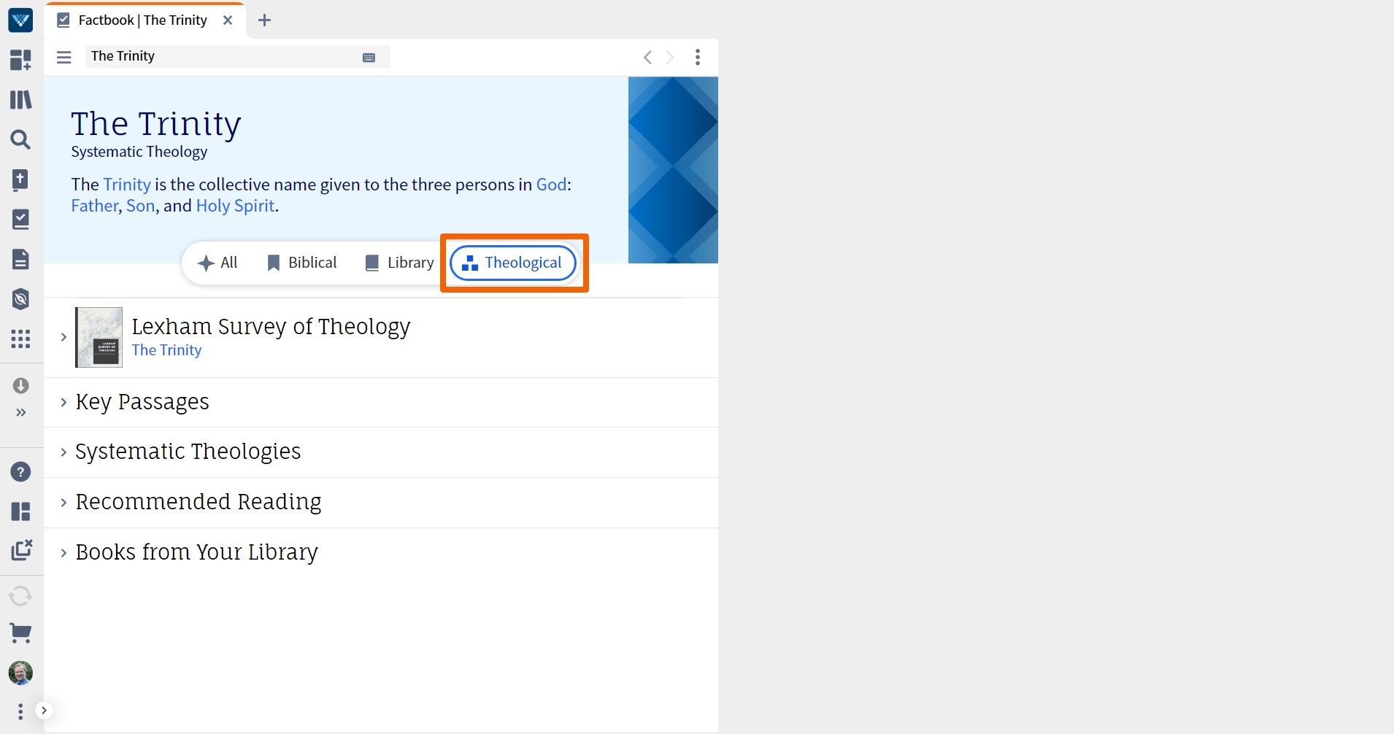This screenshot has height=734, width=1394.
Task: Open The Trinity link under Lexham Survey
Action: 166,350
